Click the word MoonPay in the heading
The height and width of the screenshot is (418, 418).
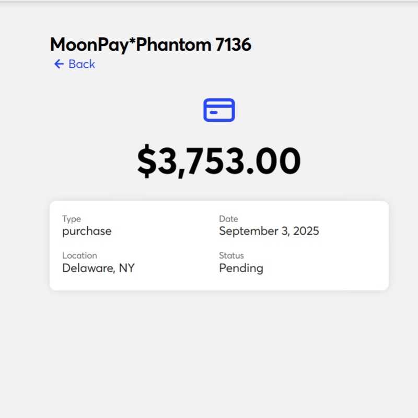click(89, 45)
